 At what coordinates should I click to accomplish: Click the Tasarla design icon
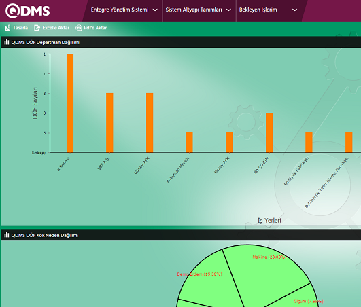tap(7, 28)
